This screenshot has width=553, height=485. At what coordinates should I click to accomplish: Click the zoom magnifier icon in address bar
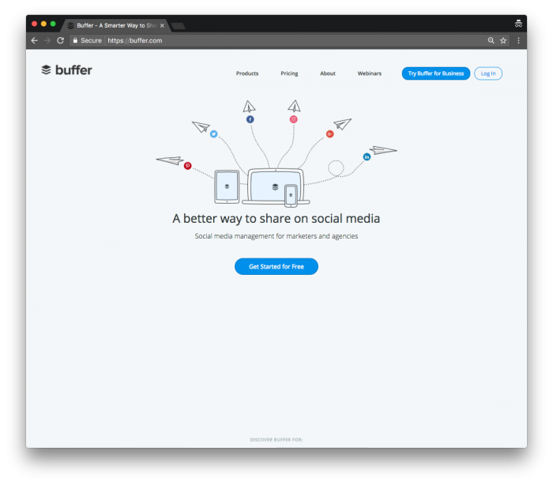point(491,40)
